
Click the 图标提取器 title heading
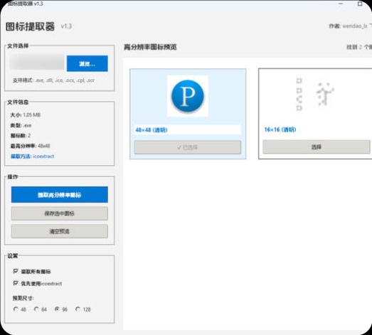click(x=30, y=26)
